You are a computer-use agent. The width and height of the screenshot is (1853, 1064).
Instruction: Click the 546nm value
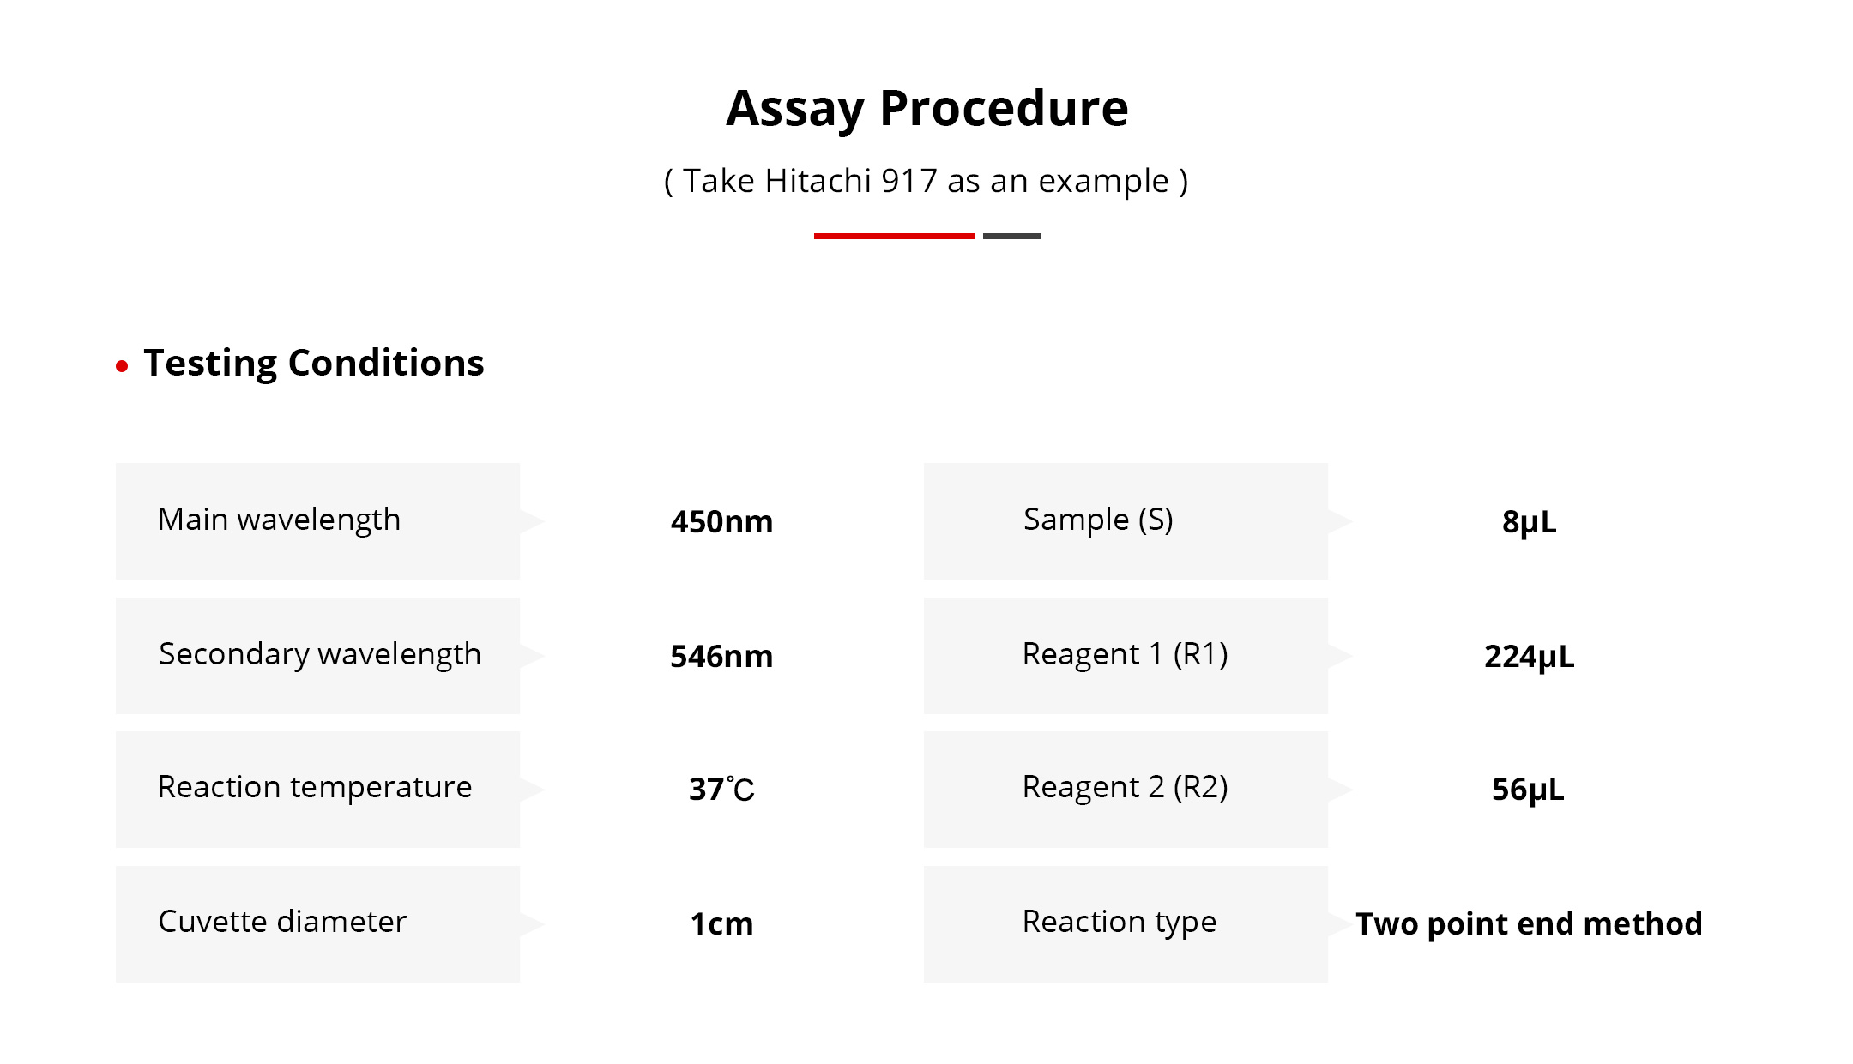[721, 656]
